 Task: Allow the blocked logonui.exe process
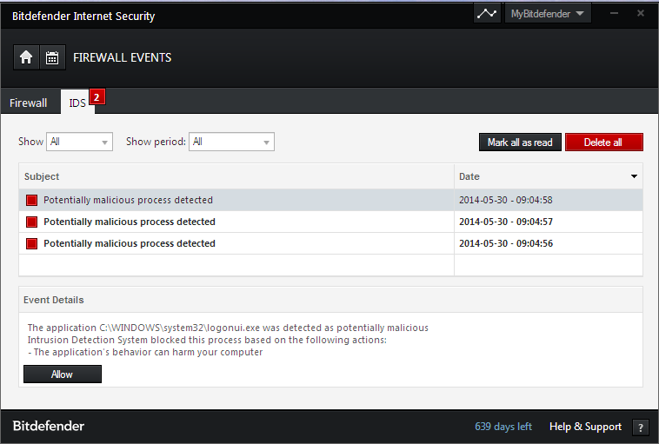point(63,374)
